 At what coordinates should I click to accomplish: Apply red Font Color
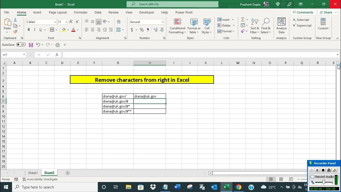(73, 30)
